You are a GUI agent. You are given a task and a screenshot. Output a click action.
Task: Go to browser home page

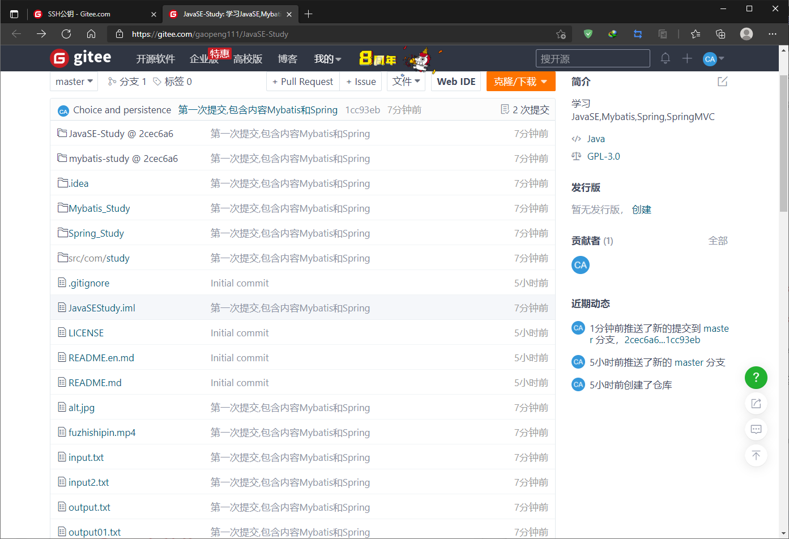[91, 34]
